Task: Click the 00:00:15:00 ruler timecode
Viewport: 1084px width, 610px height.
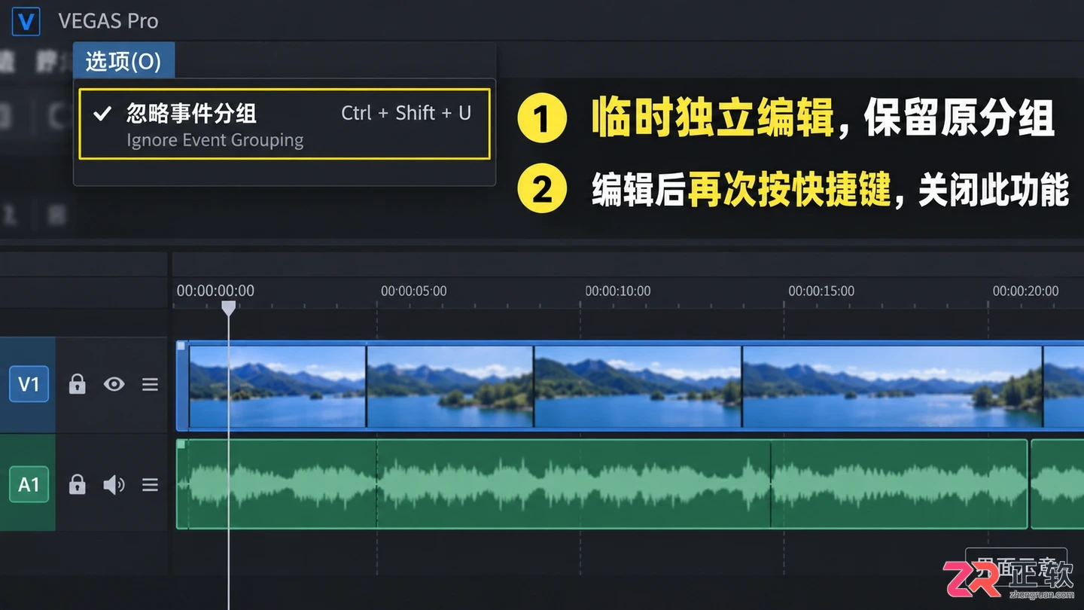Action: click(821, 291)
